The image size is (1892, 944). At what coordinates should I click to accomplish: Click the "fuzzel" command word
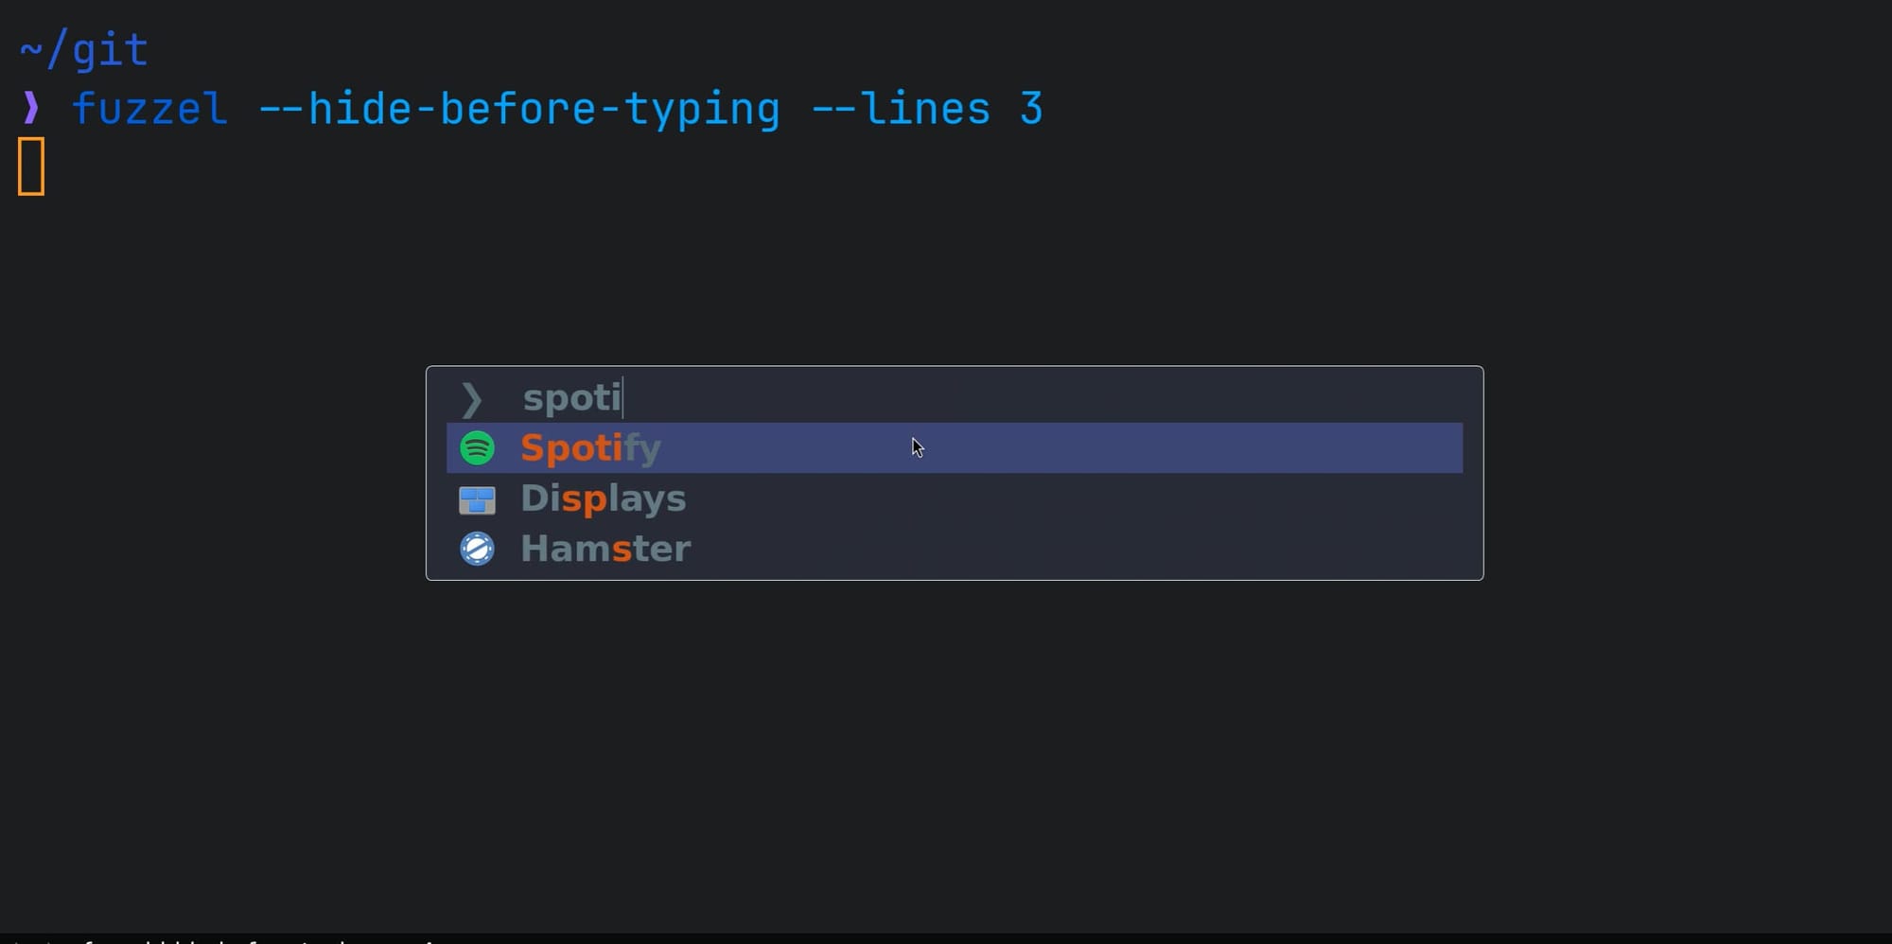[149, 108]
